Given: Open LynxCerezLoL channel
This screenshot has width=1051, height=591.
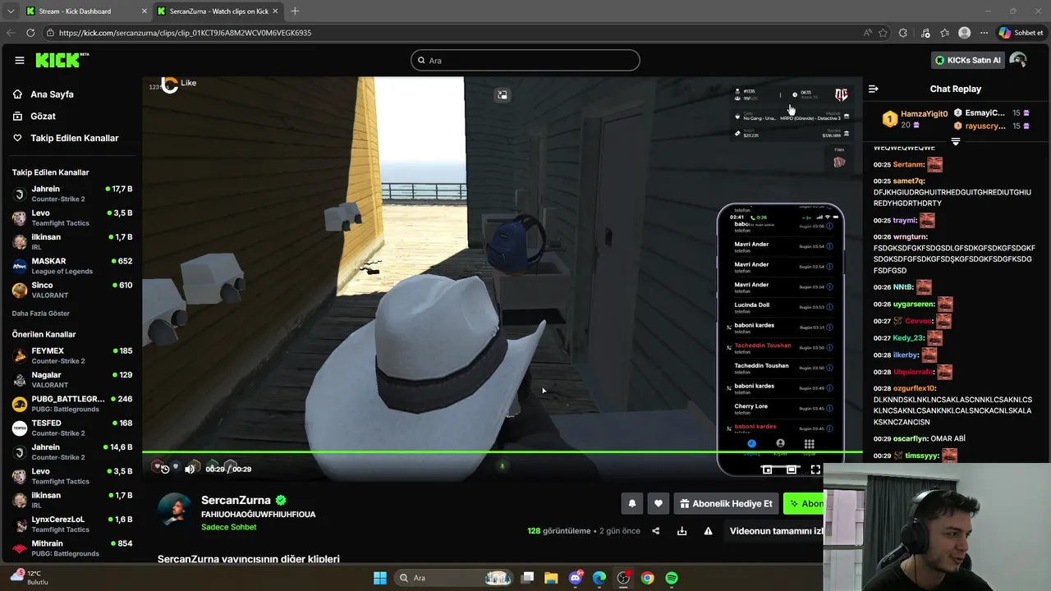Looking at the screenshot, I should point(72,524).
